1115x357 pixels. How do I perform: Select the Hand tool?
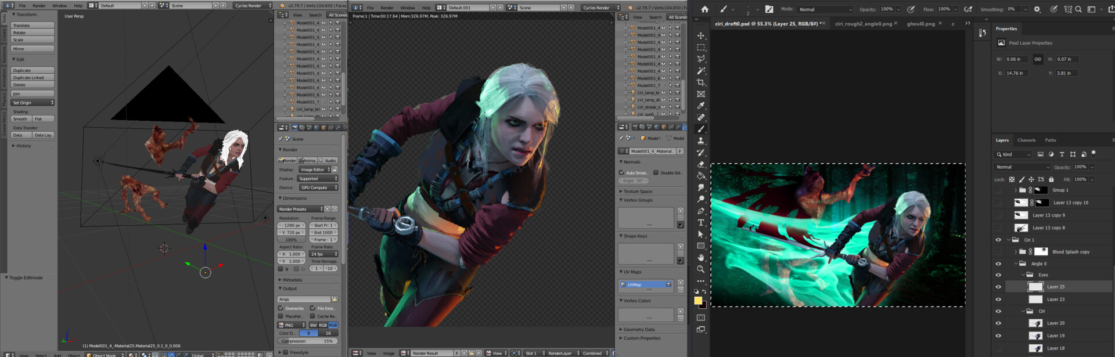tap(701, 257)
